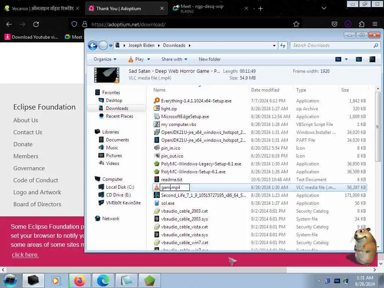This screenshot has width=384, height=288.
Task: Open the Firefox application menu
Action: pos(375,24)
